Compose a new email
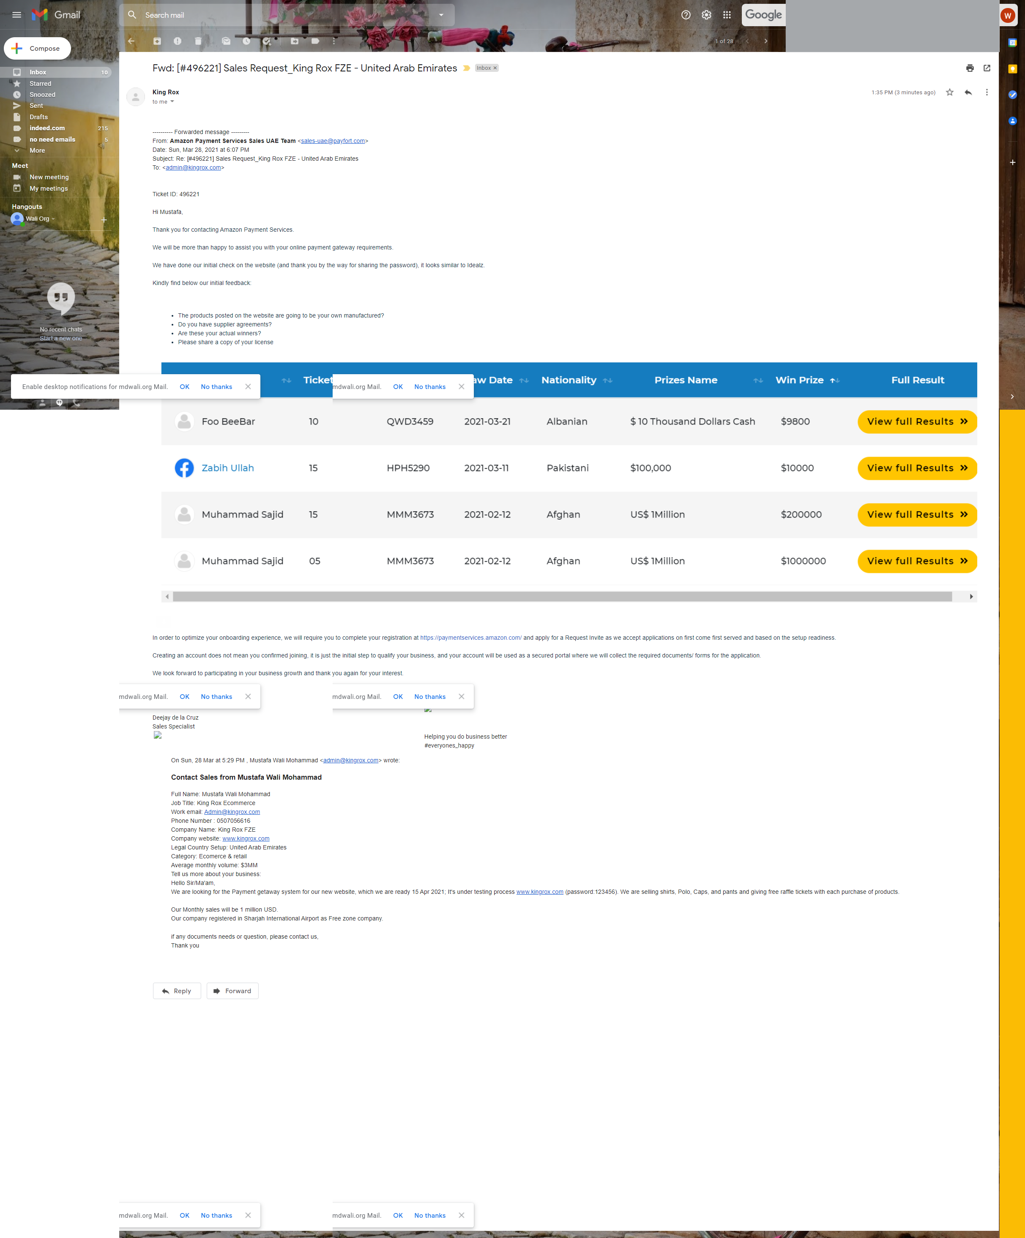1025x1238 pixels. click(37, 48)
